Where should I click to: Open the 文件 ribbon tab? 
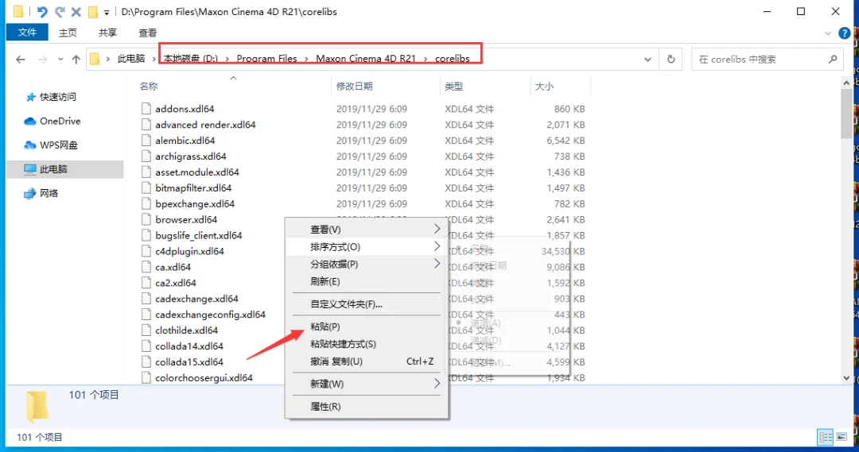click(27, 33)
